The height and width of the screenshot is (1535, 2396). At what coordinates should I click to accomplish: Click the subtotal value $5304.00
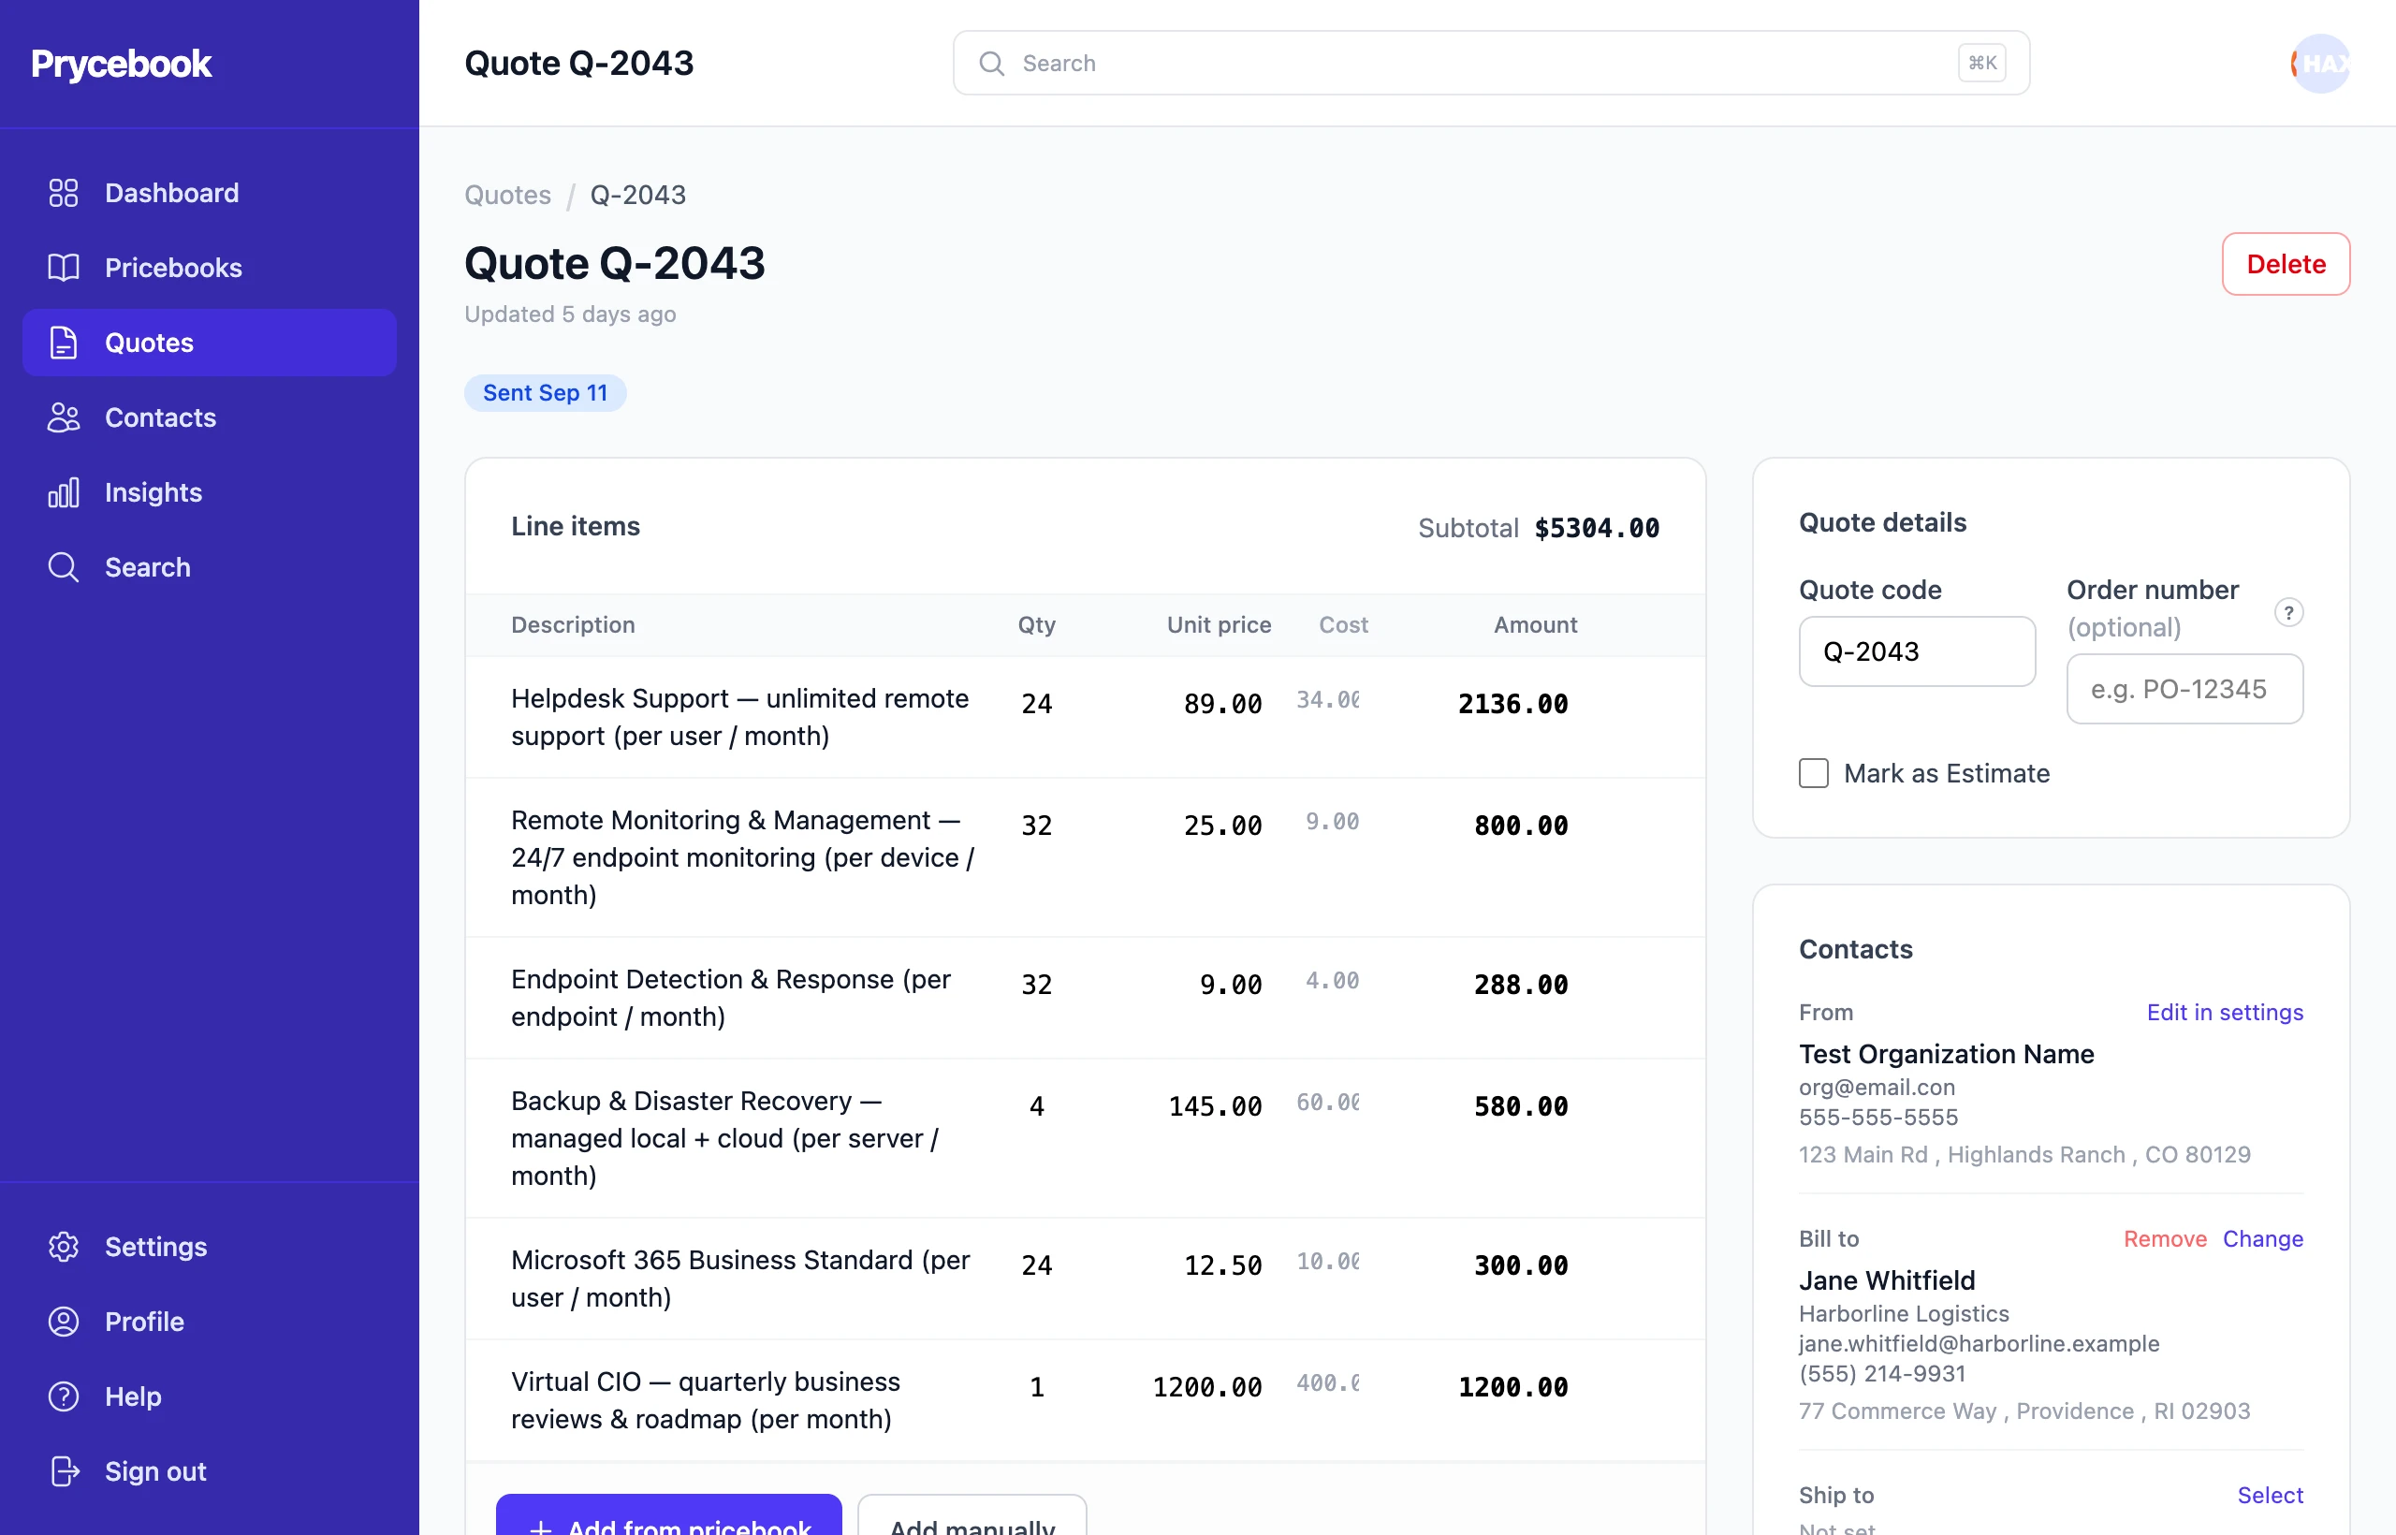click(x=1597, y=527)
